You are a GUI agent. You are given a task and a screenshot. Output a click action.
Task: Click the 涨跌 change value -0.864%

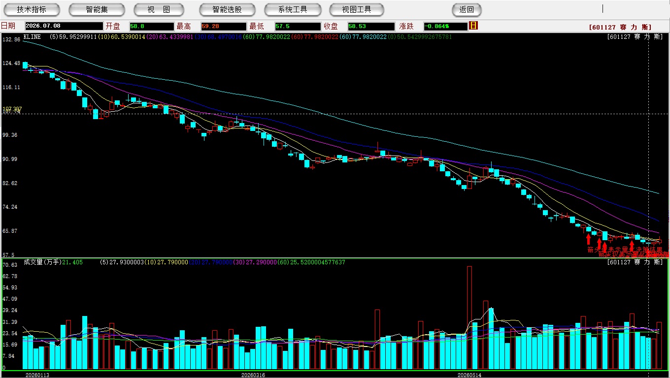445,26
